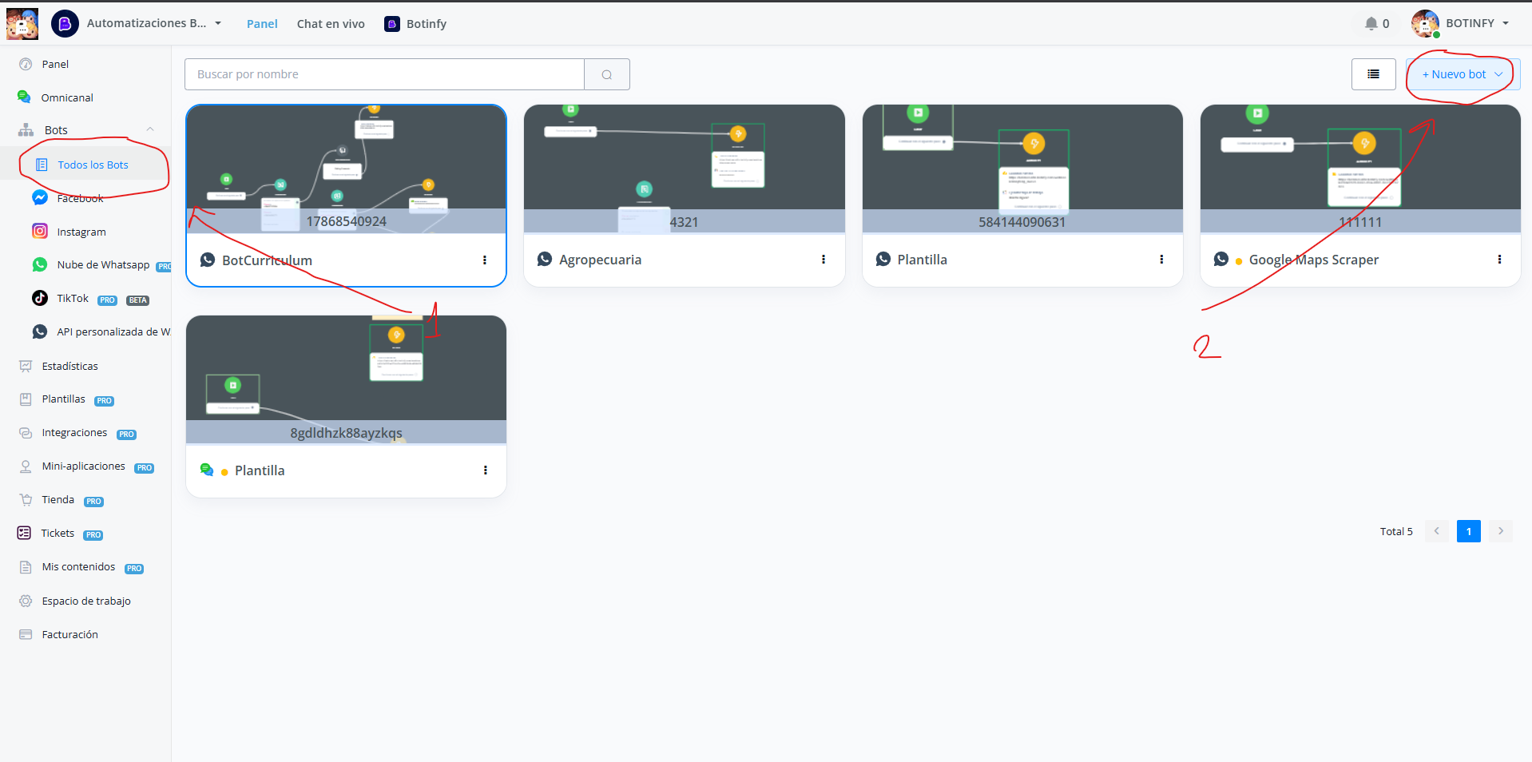Open the Google Maps Scraper flow thumbnail
The height and width of the screenshot is (762, 1532).
1360,169
